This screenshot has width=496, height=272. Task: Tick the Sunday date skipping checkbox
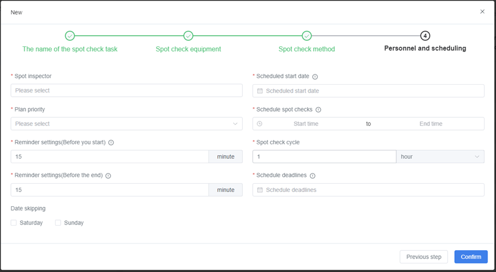(58, 223)
